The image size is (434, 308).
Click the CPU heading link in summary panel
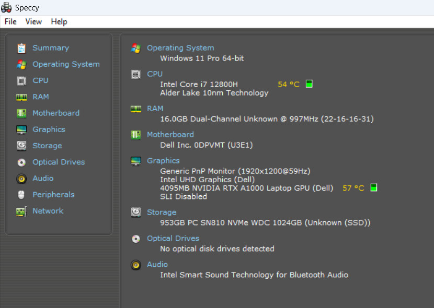(x=155, y=74)
